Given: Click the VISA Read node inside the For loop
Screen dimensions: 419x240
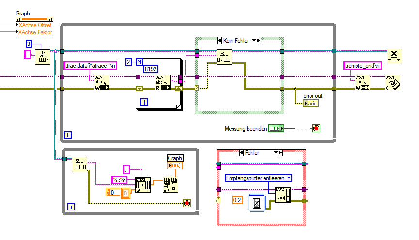Looking at the screenshot, I should [x=163, y=83].
